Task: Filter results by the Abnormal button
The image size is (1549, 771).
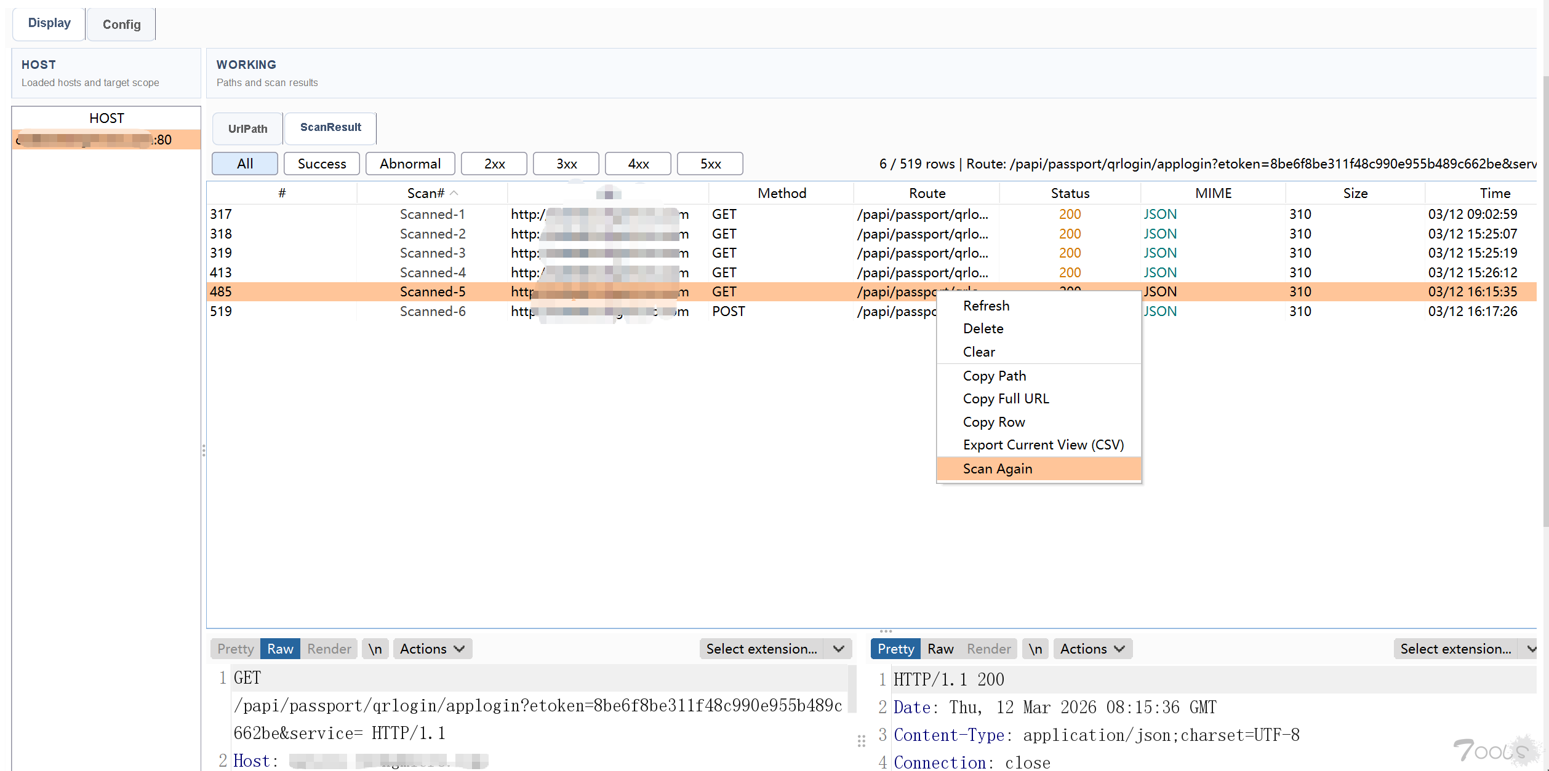Action: (x=410, y=164)
